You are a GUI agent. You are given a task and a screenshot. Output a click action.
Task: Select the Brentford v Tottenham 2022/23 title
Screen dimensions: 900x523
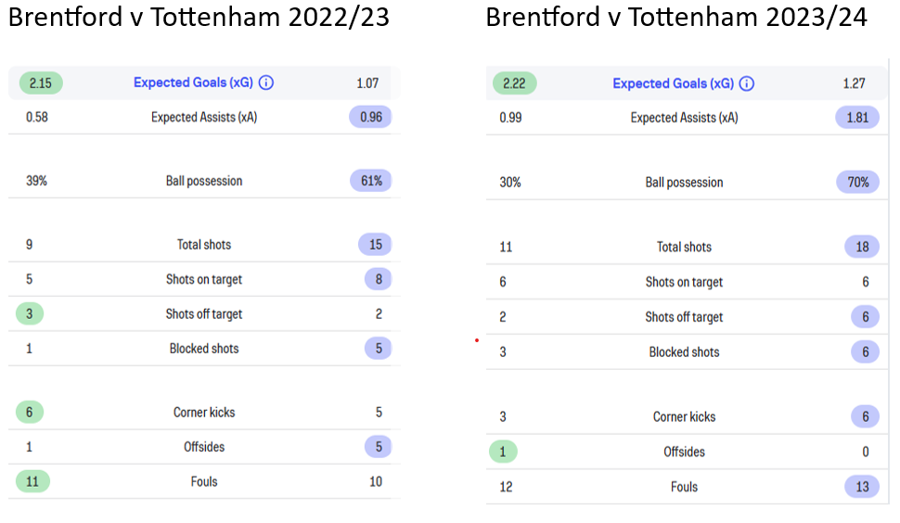click(x=199, y=18)
